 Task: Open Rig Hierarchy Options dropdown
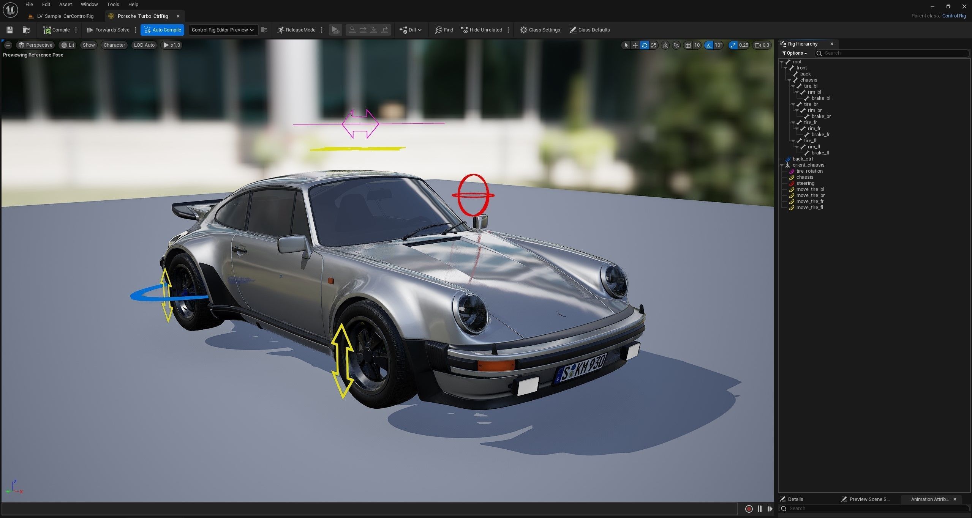pyautogui.click(x=795, y=53)
